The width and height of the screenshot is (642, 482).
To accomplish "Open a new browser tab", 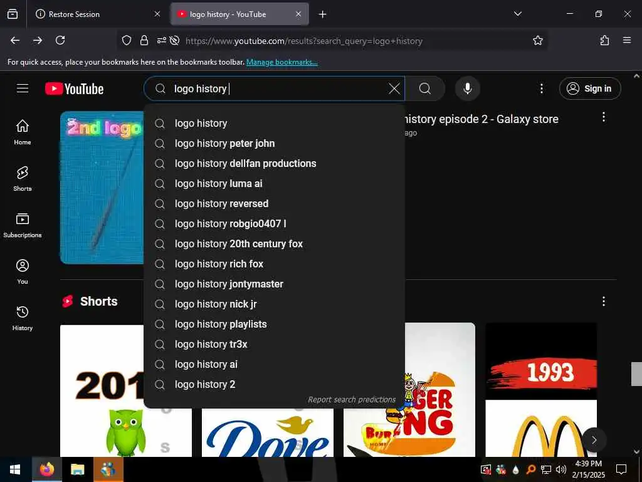I will coord(323,14).
